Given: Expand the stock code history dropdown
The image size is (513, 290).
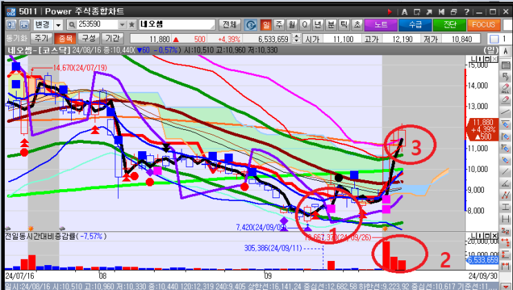Looking at the screenshot, I should click(x=122, y=25).
